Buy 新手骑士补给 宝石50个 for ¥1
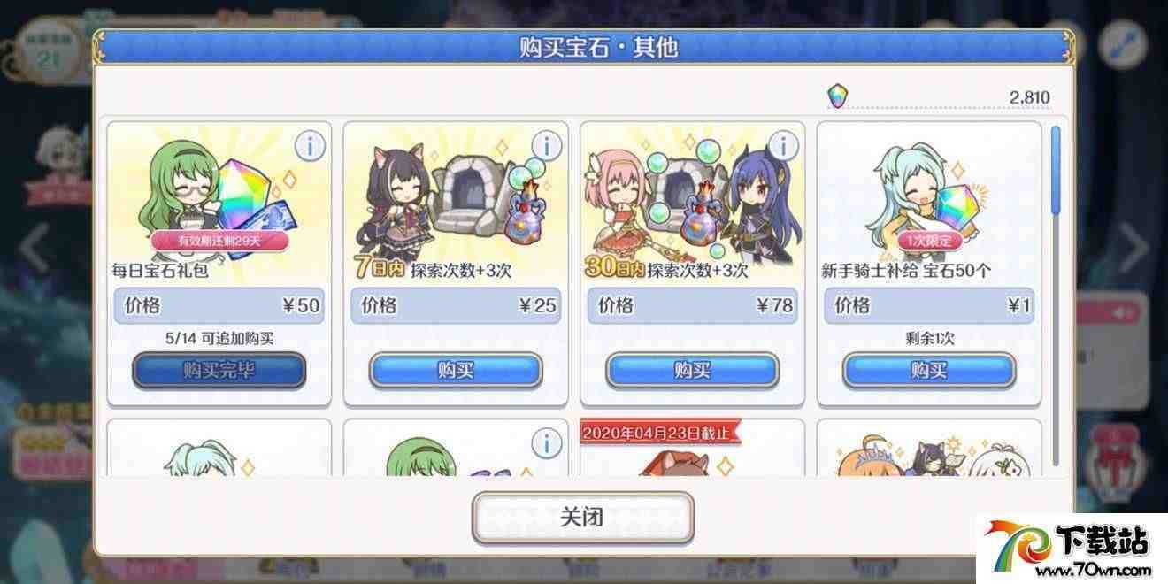Screen dimensions: 1168x584 point(929,371)
